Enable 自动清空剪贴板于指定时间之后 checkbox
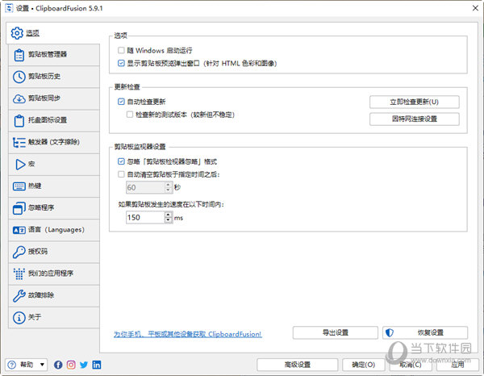Viewport: 484px width, 376px height. (121, 174)
